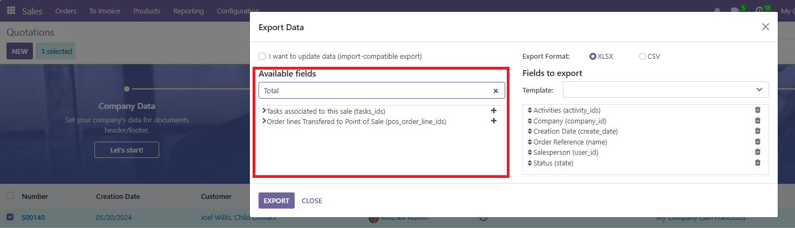Select CSV export format

(x=642, y=56)
